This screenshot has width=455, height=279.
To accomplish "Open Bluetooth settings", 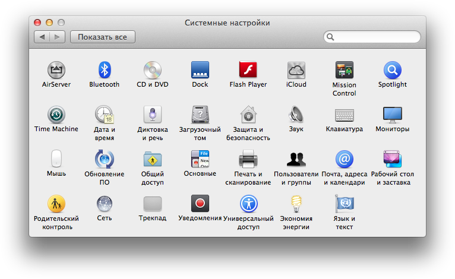I will (x=104, y=70).
